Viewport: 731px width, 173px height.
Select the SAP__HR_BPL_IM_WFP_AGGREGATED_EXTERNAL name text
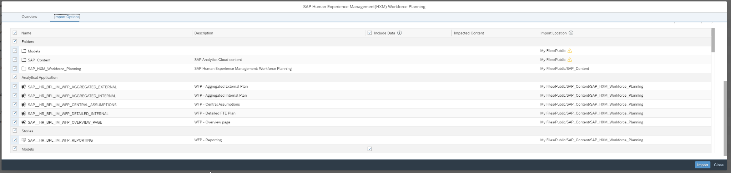[x=72, y=87]
